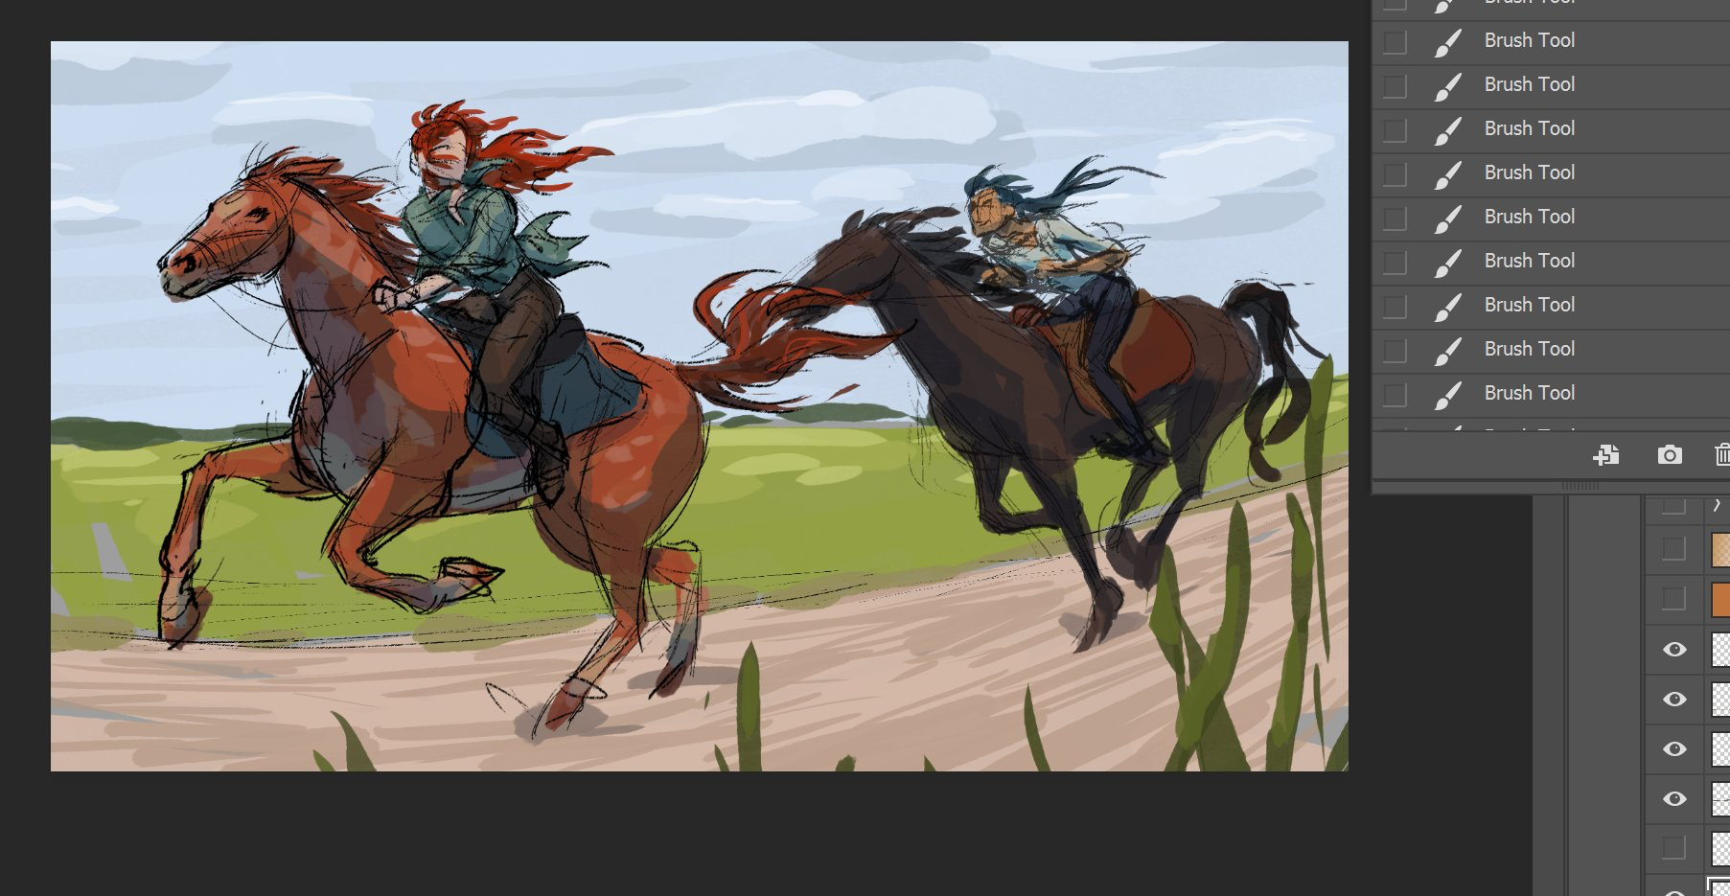This screenshot has width=1730, height=896.
Task: Show the hidden tan gradient layer
Action: (1673, 549)
